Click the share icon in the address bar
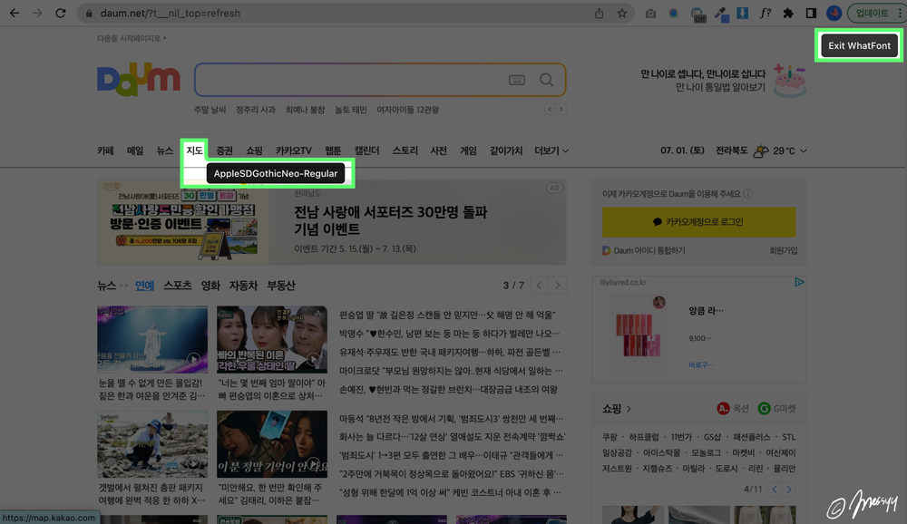 600,13
